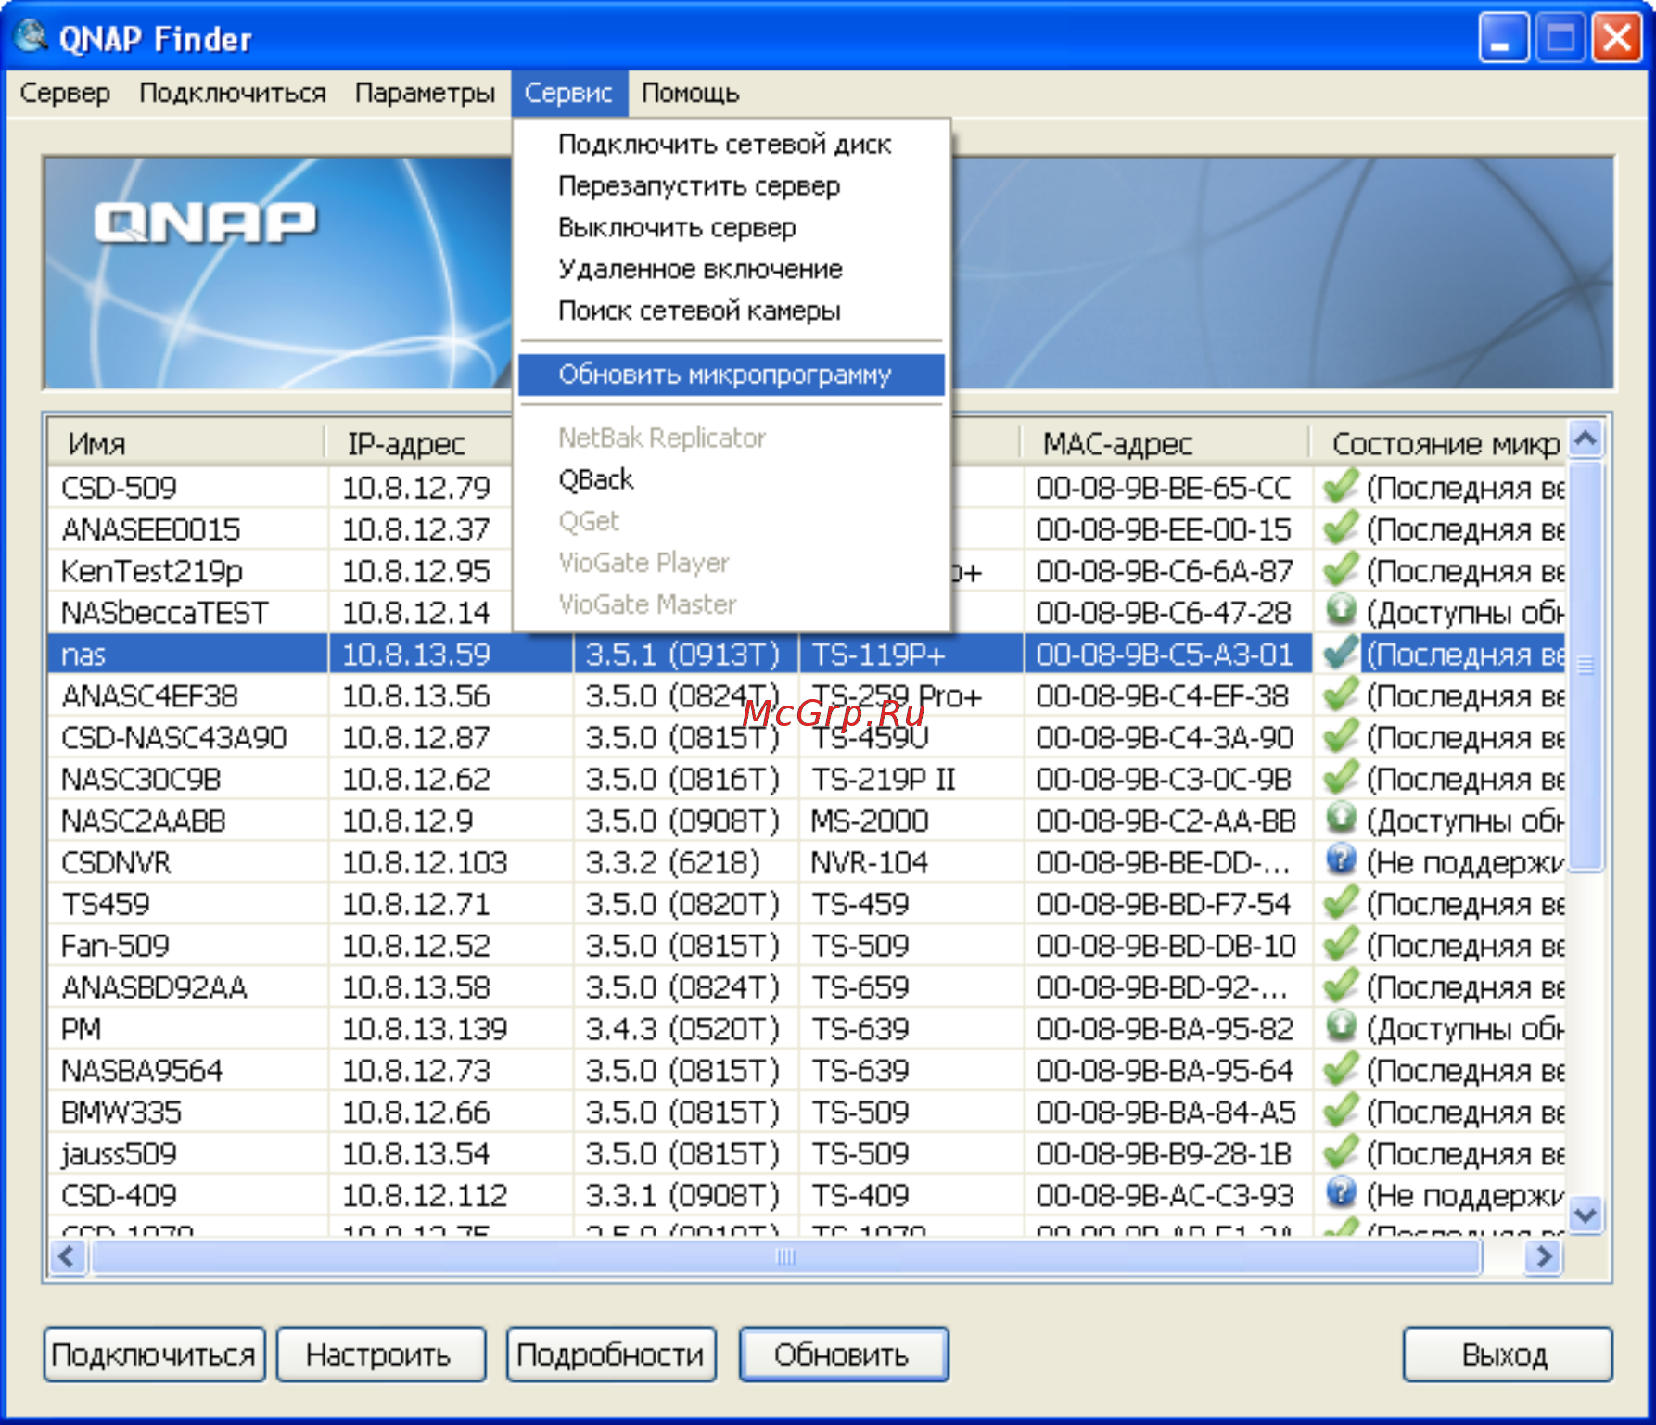1656x1425 pixels.
Task: Click checkmark icon for jauss509
Action: click(1341, 1152)
